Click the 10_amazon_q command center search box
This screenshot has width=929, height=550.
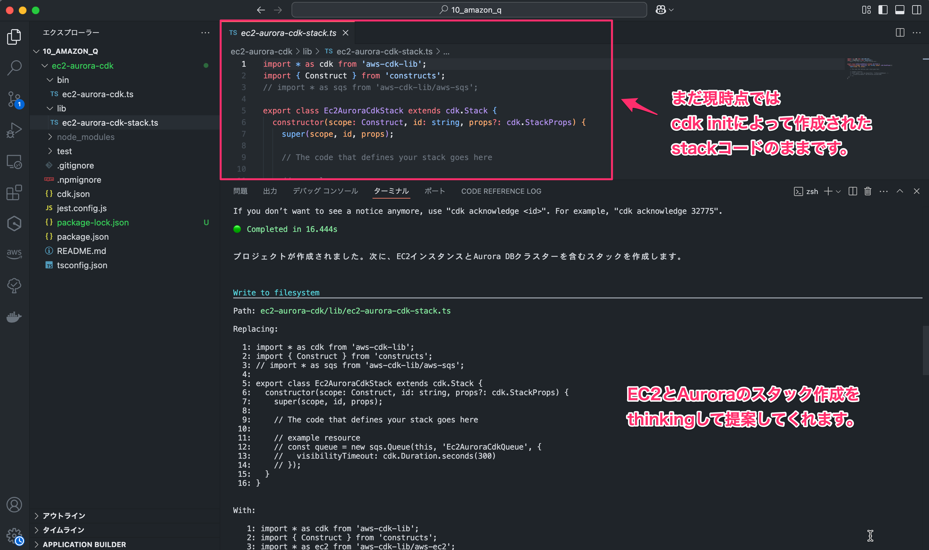(x=469, y=10)
